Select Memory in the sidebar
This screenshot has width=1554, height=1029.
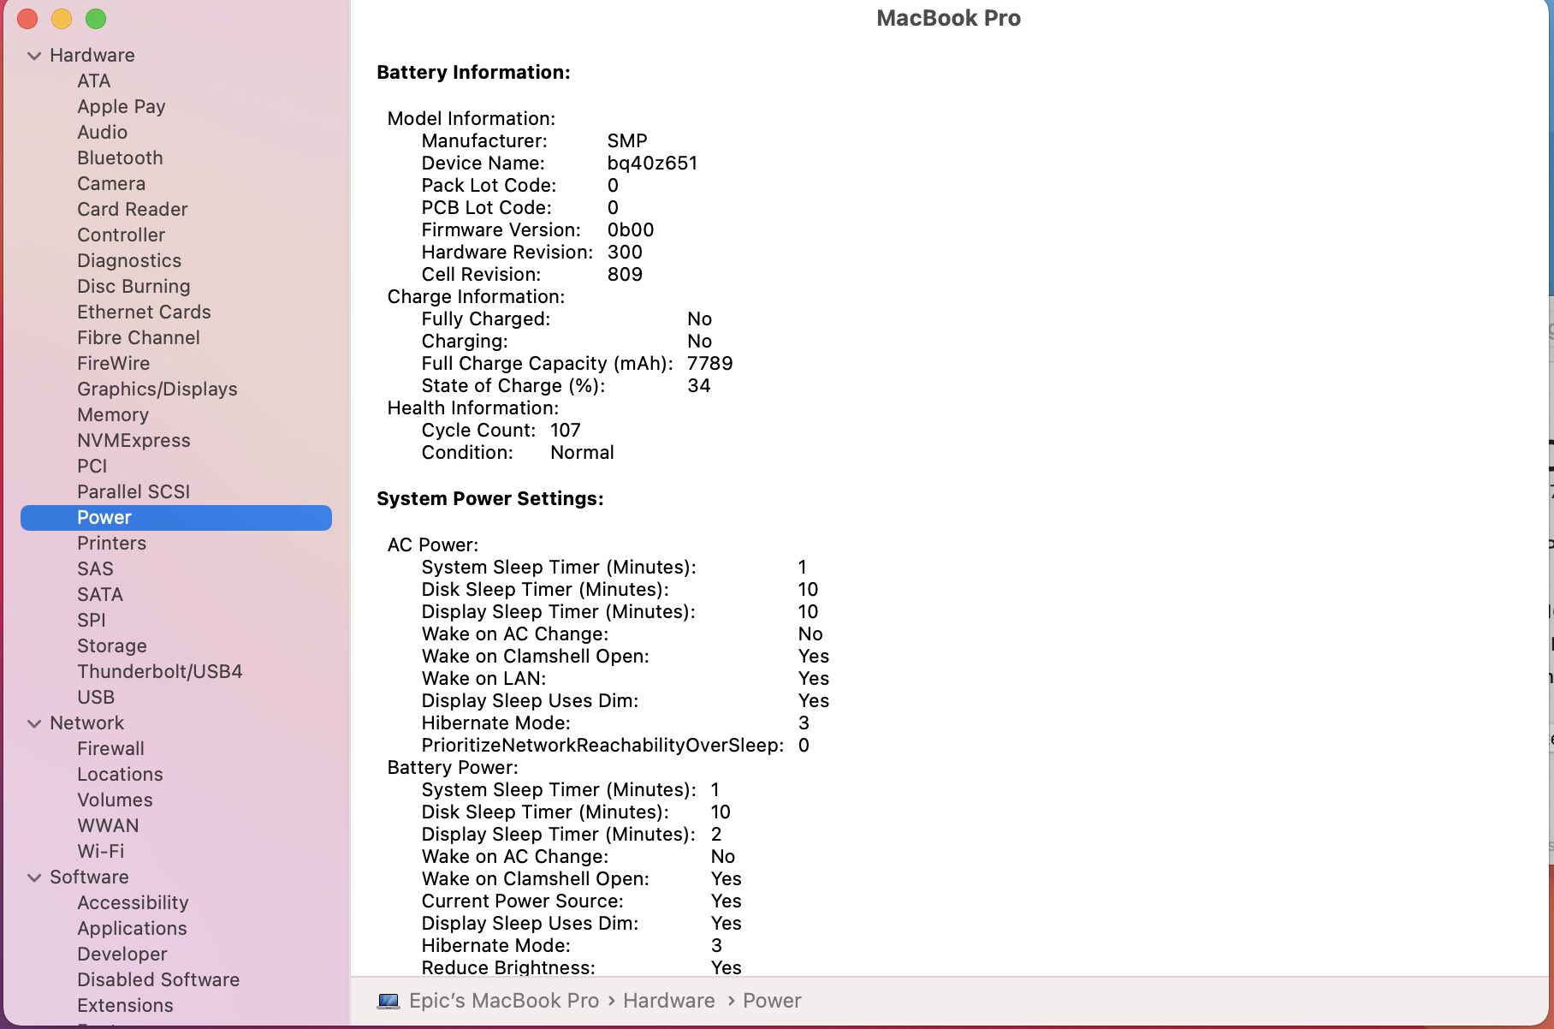[112, 415]
